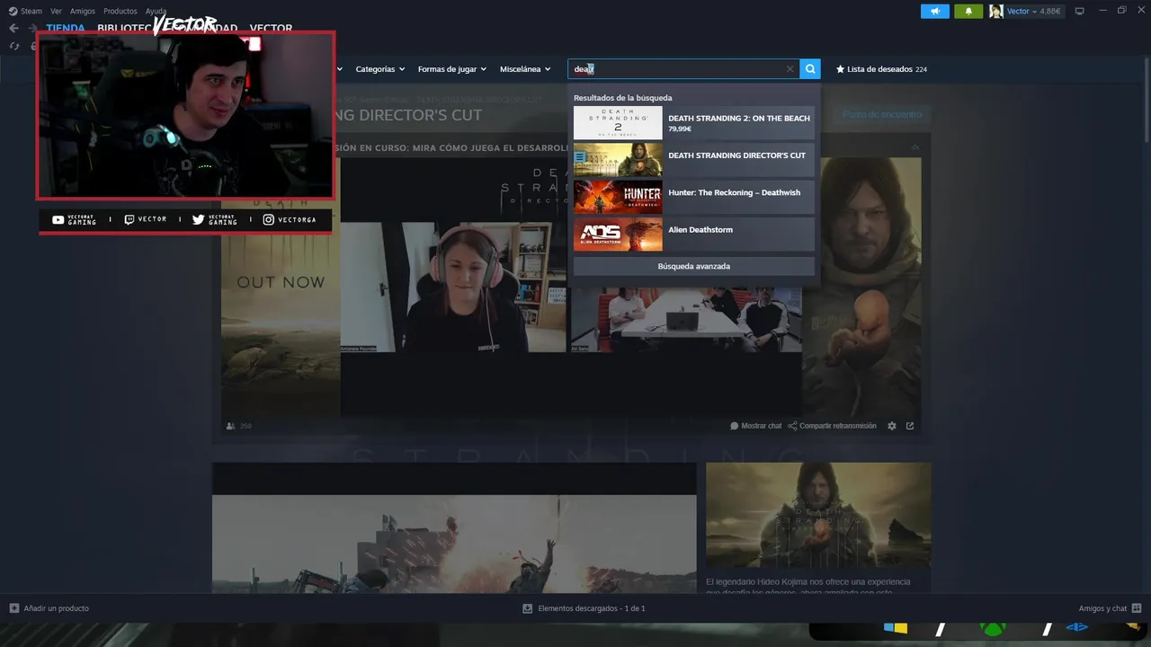The image size is (1151, 647).
Task: Click the Punto de encuentro button
Action: [882, 114]
